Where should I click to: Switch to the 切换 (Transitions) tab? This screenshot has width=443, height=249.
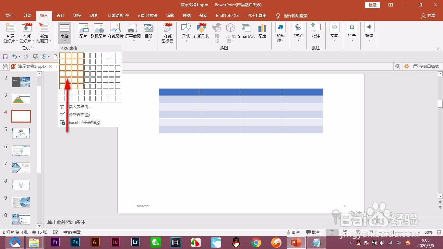[77, 16]
